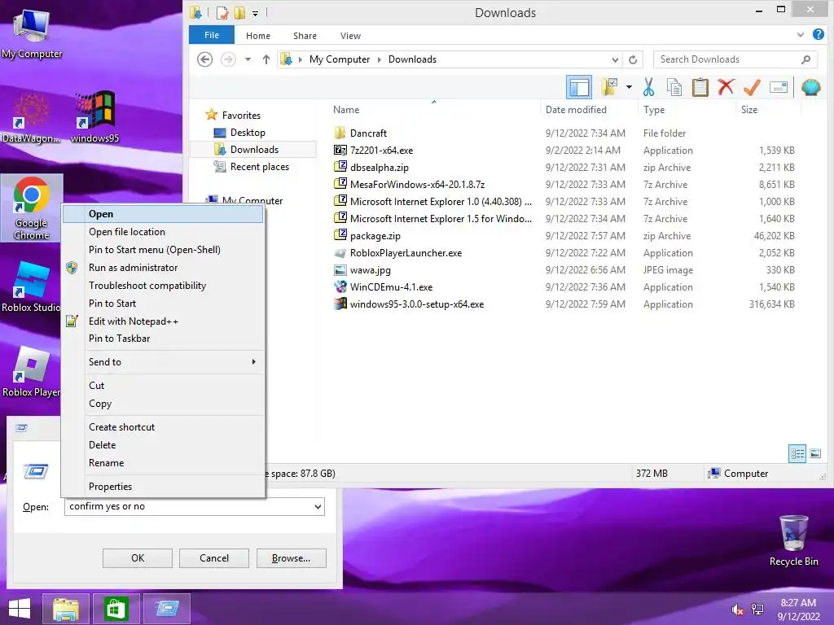
Task: Sort files by the Size column
Action: pos(749,110)
